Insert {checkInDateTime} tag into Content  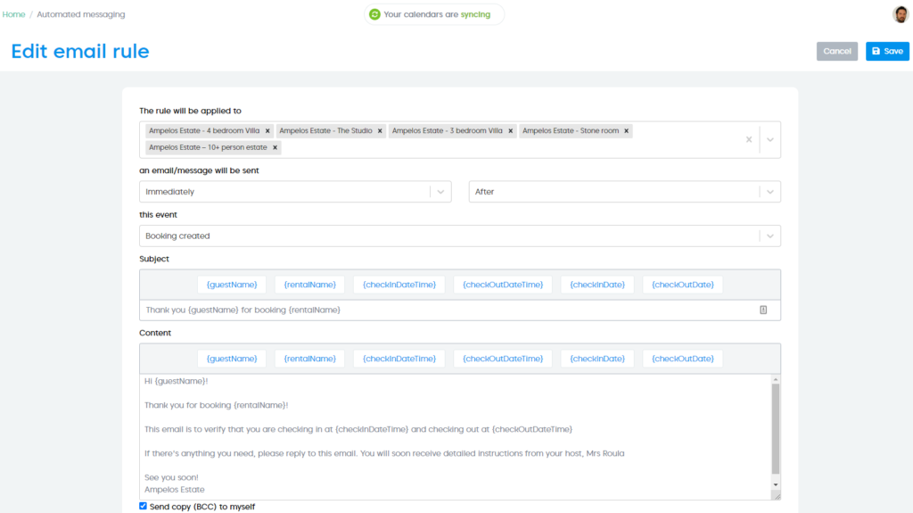click(399, 359)
